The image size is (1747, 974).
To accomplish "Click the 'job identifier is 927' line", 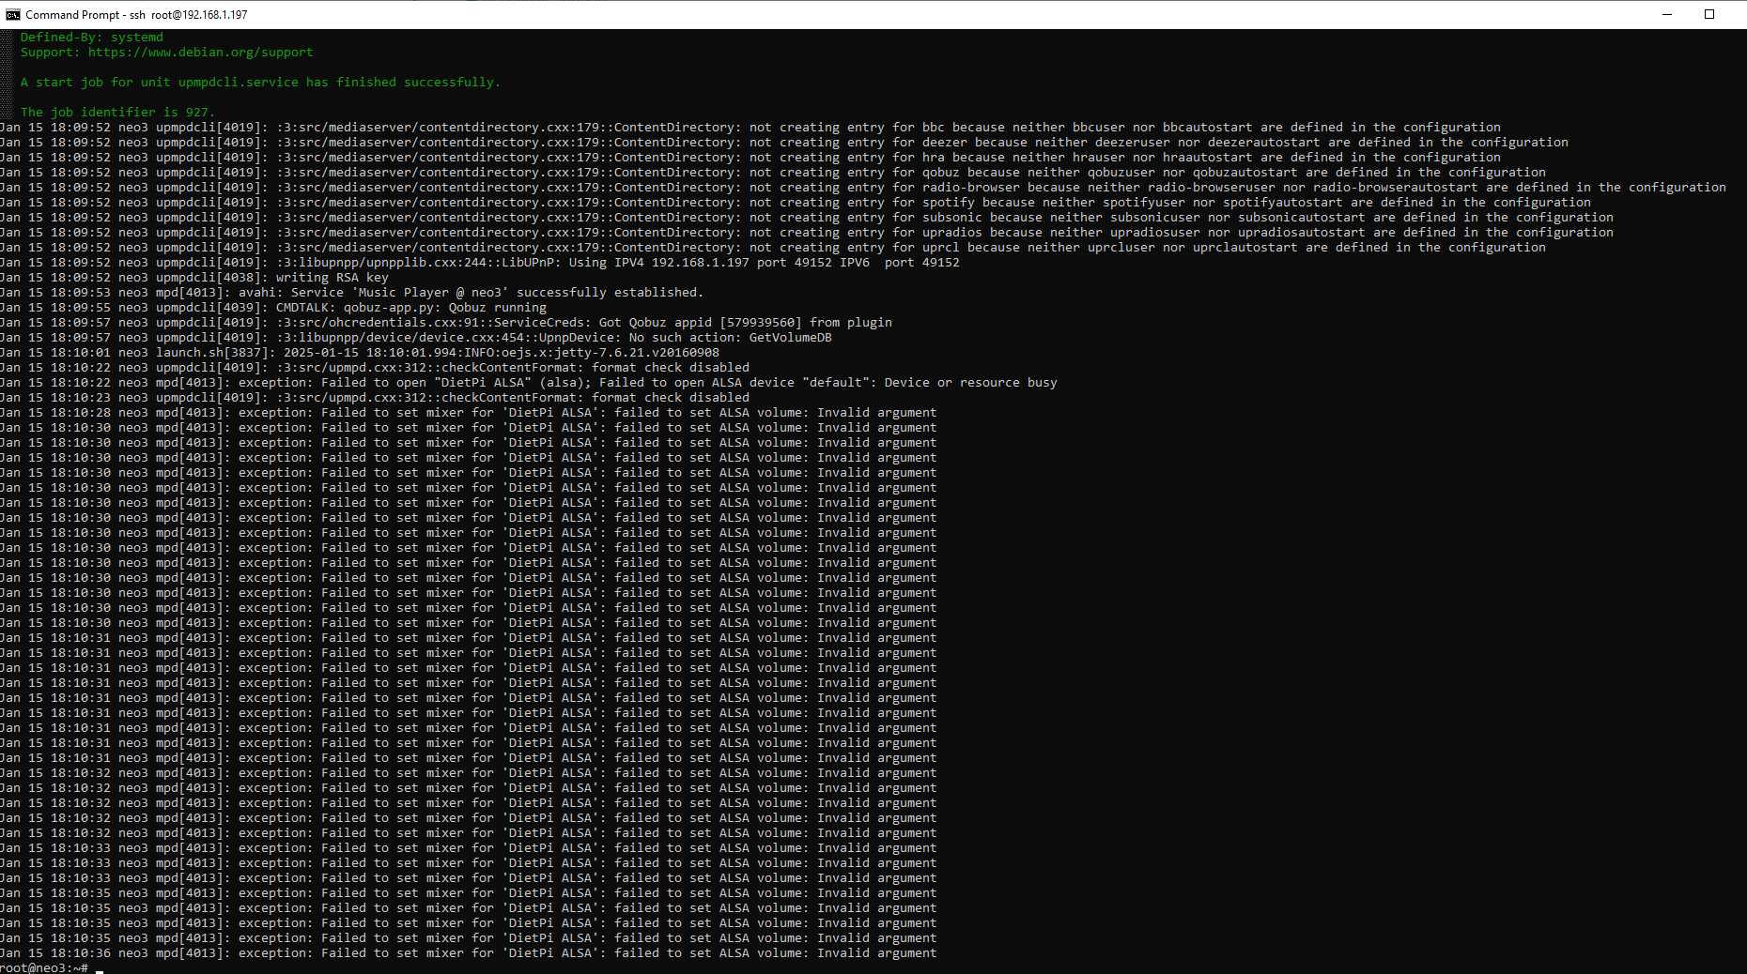I will (x=117, y=113).
